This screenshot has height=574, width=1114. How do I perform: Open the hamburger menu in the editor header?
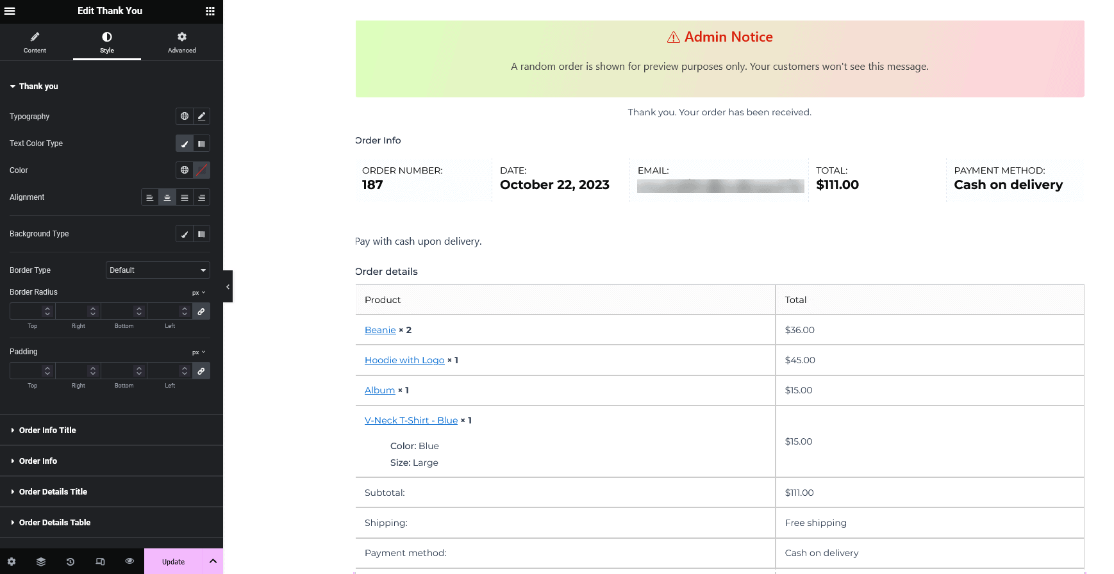10,11
